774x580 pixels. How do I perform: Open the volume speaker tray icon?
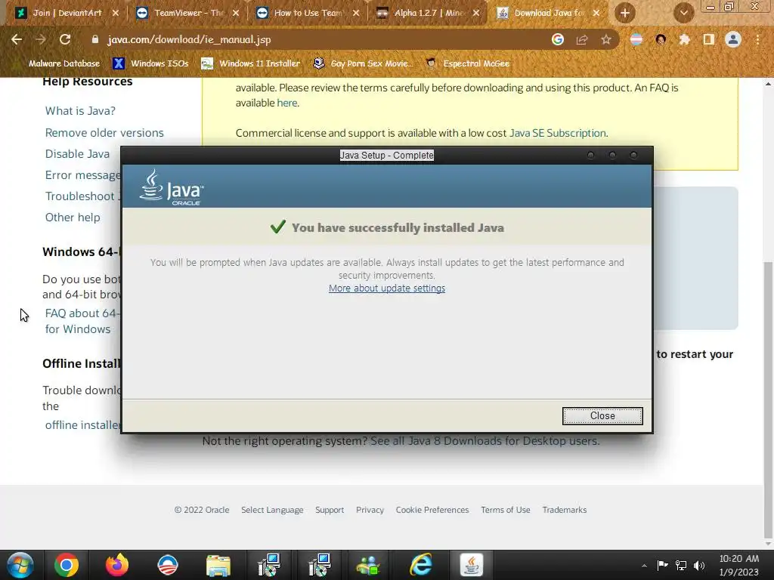[x=699, y=565]
